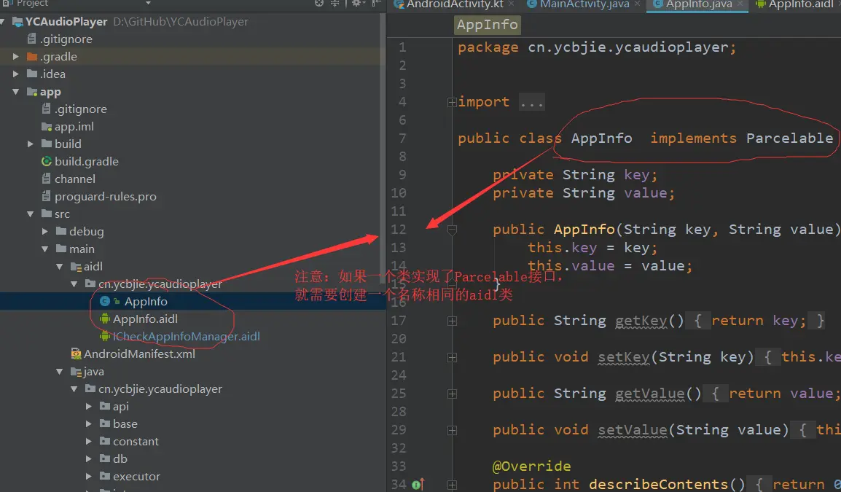Expand the folded setKey method on line 21
The height and width of the screenshot is (492, 841).
[x=452, y=357]
